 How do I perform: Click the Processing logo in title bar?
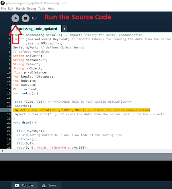[x=3, y=3]
